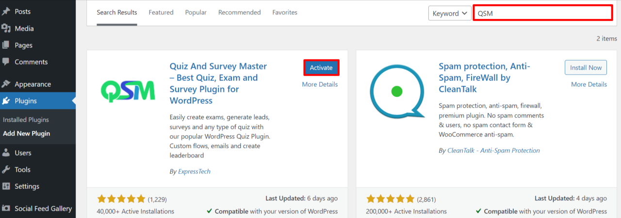Select the Pages icon in sidebar
The width and height of the screenshot is (621, 218).
click(6, 45)
